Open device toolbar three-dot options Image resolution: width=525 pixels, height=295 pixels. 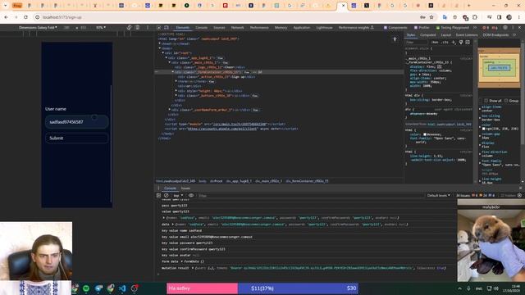pos(148,27)
